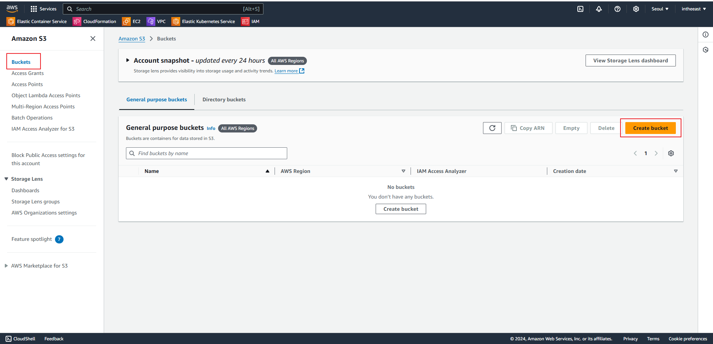The height and width of the screenshot is (344, 713).
Task: Click the AWS logo home icon
Action: click(12, 9)
